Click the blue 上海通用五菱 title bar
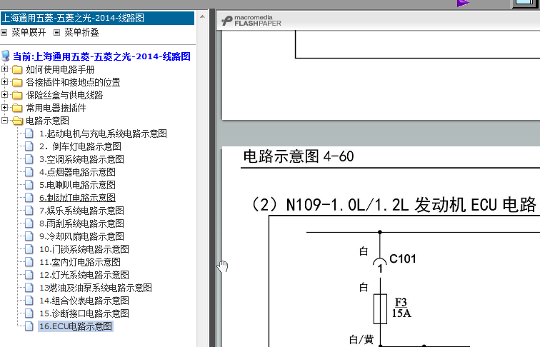540x347 pixels. tap(97, 18)
